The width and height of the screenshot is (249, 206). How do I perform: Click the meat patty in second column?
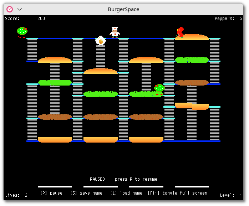[101, 117]
